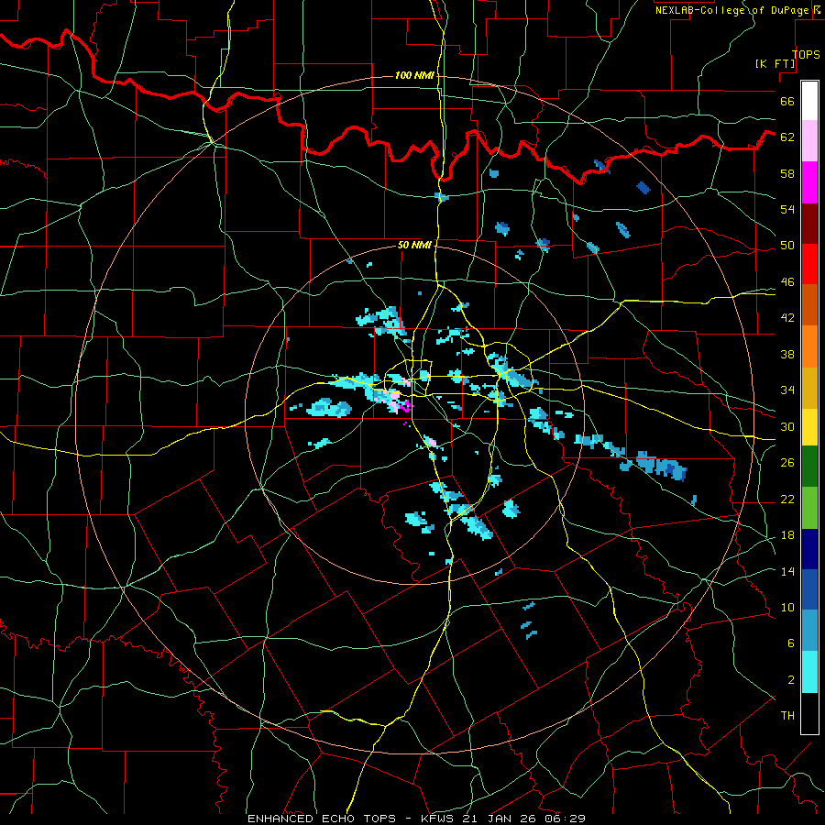Click the '21 JAN 26' date text
Viewport: 825px width, 825px height.
tap(500, 819)
